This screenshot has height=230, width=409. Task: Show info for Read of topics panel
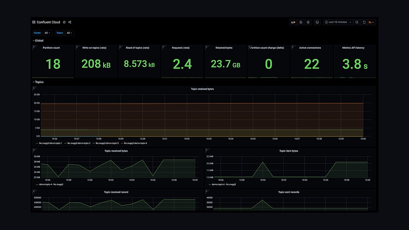[120, 47]
